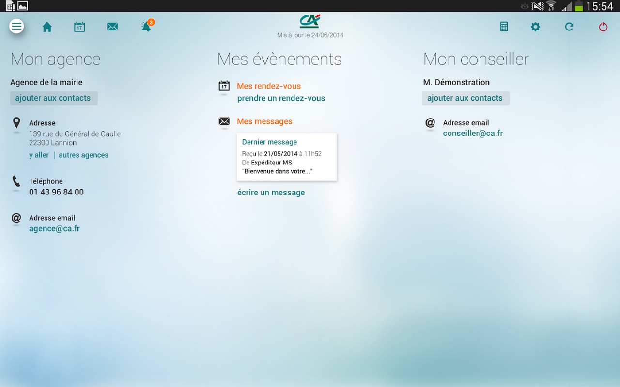Tap the envelope icon beside Mes messages
The height and width of the screenshot is (387, 620).
[224, 121]
